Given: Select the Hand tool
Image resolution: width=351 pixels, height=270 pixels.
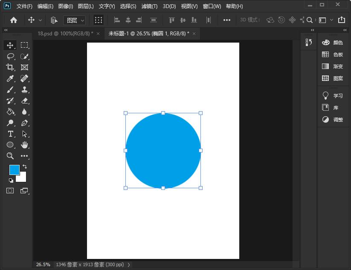Looking at the screenshot, I should coord(24,145).
